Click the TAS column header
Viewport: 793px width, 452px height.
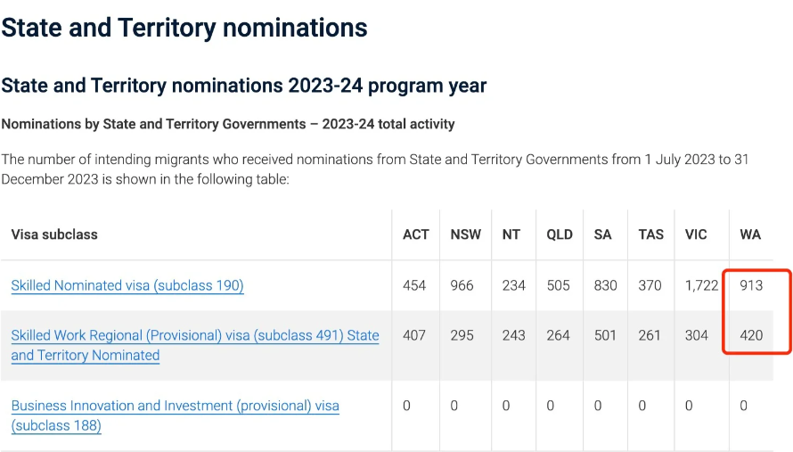tap(650, 234)
